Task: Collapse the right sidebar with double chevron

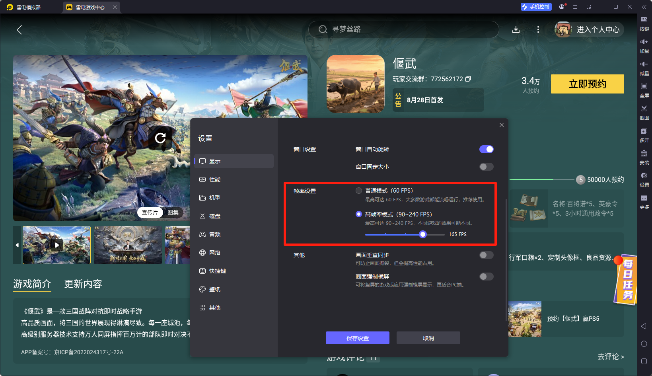Action: [x=644, y=7]
